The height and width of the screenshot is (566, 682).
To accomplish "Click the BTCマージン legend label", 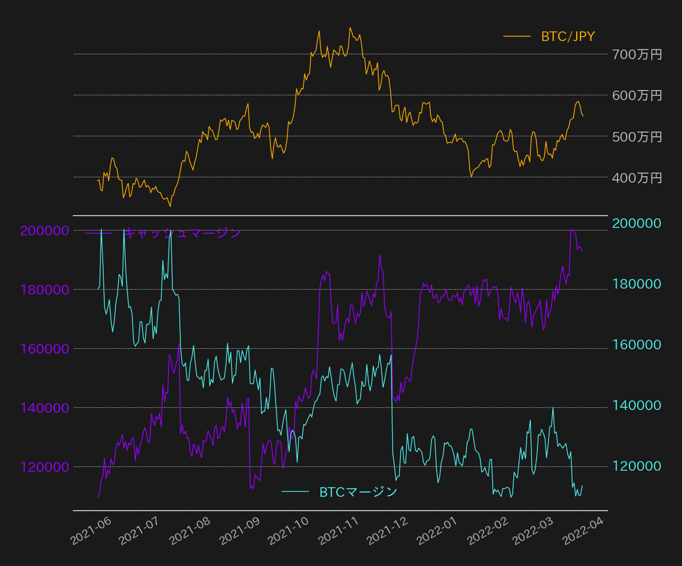I will pyautogui.click(x=358, y=492).
